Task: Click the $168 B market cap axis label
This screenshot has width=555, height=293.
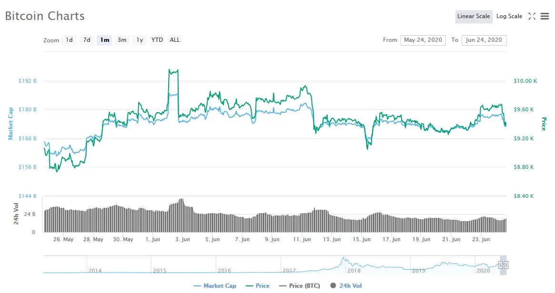Action: 27,138
